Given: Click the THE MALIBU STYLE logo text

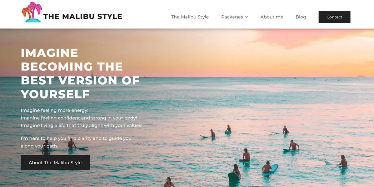Looking at the screenshot, I should [x=82, y=17].
